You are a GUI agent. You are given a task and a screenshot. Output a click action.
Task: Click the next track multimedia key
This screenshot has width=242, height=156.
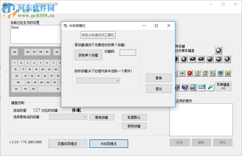click(201, 59)
